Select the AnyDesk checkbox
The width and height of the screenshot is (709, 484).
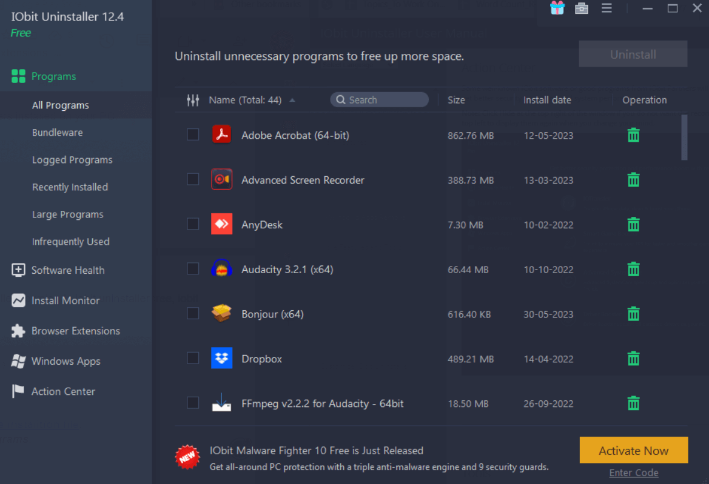pyautogui.click(x=193, y=224)
